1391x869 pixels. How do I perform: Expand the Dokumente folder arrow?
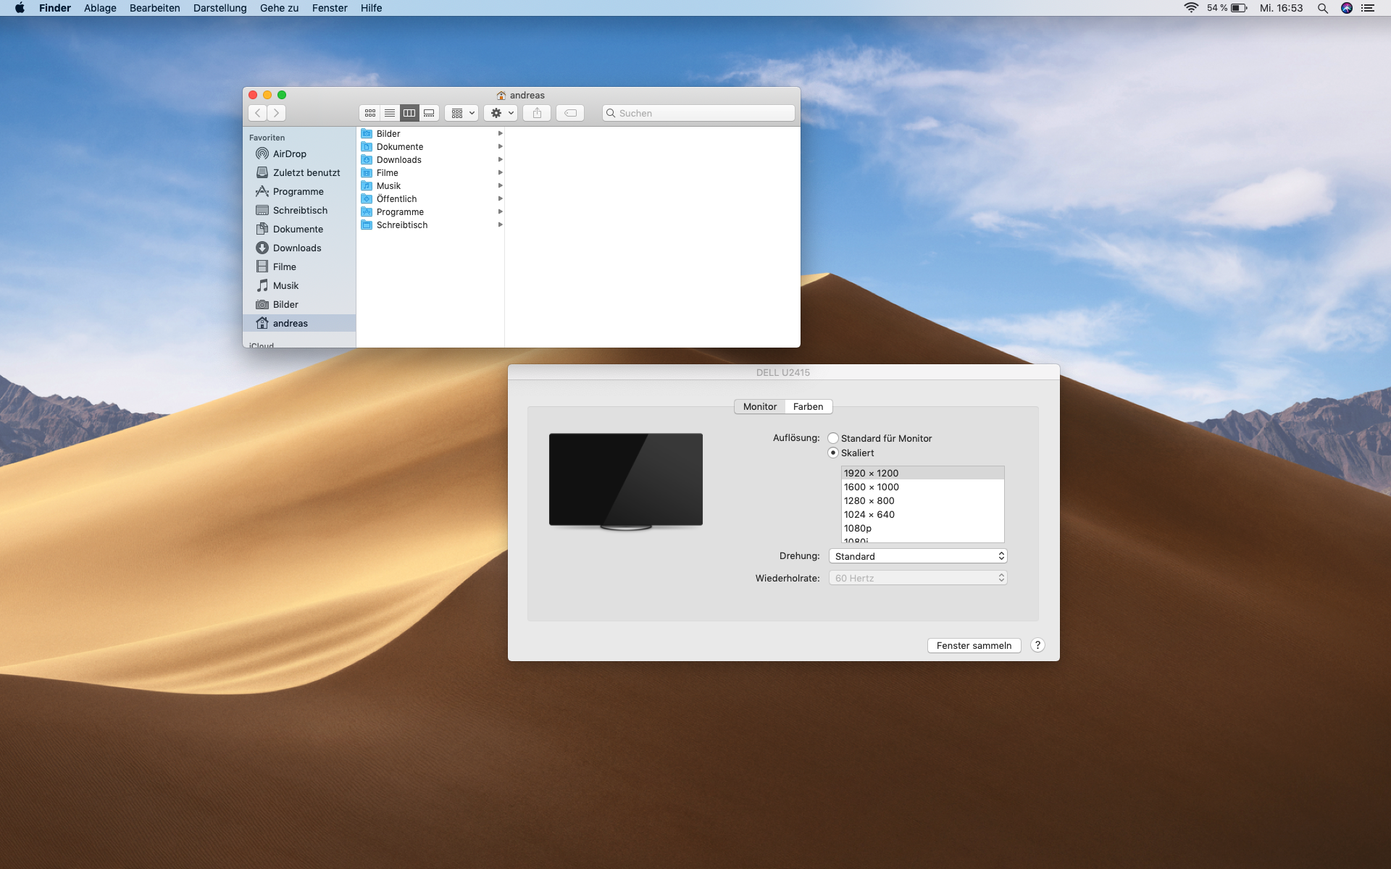click(x=500, y=146)
